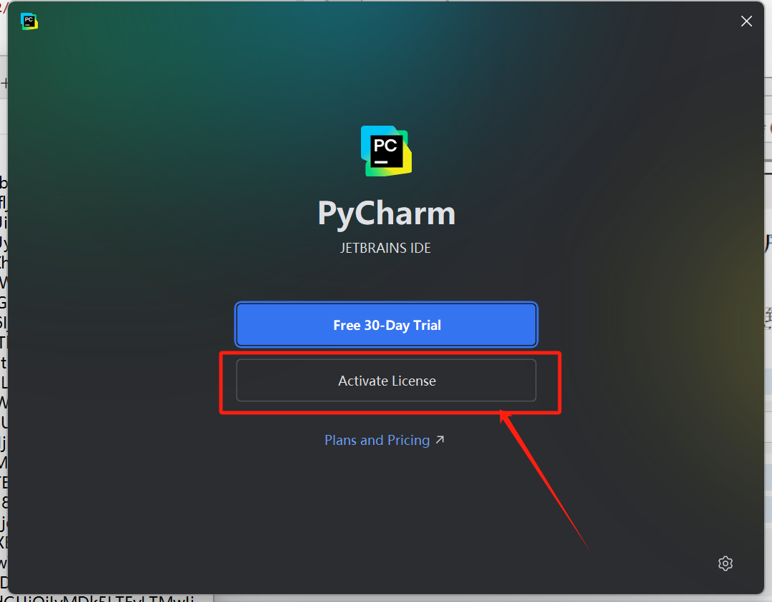This screenshot has height=602, width=772.
Task: Click the background text strip left of dialog
Action: click(4, 373)
